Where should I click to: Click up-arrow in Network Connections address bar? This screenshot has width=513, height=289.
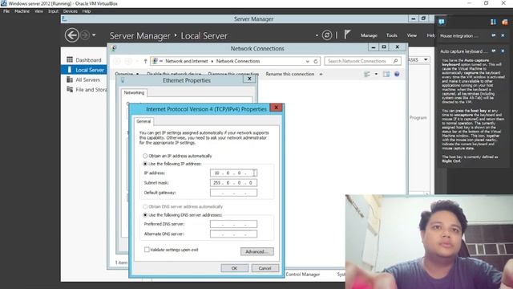[145, 61]
